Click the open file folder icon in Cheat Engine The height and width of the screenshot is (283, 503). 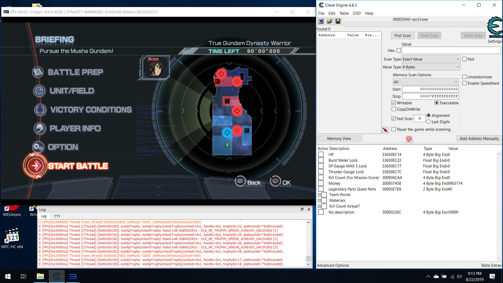click(330, 21)
